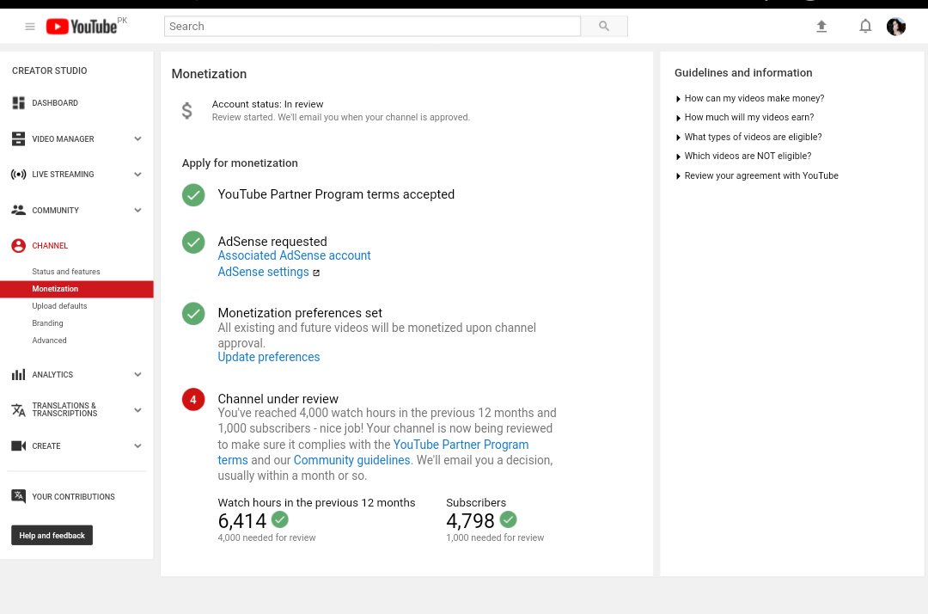Expand the Community section chevron
The image size is (928, 614).
point(137,210)
